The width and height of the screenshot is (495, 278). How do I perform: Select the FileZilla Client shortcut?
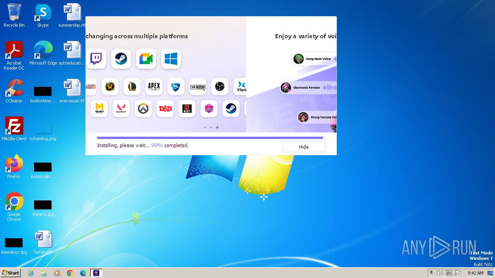(14, 129)
